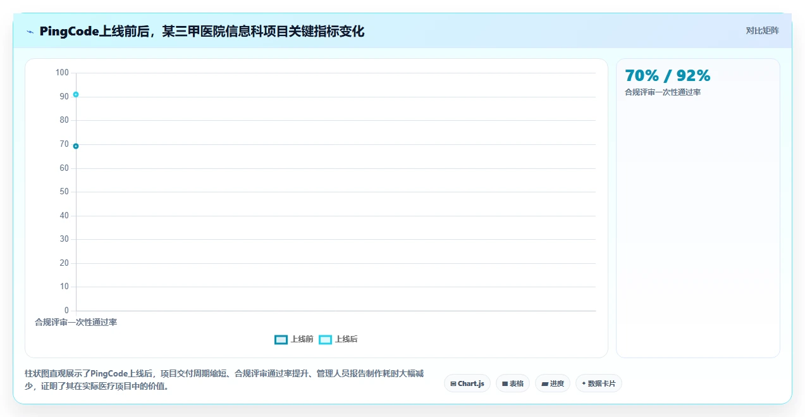Click the lightning icon beside the title
Screen dimensions: 805x417
(x=30, y=32)
